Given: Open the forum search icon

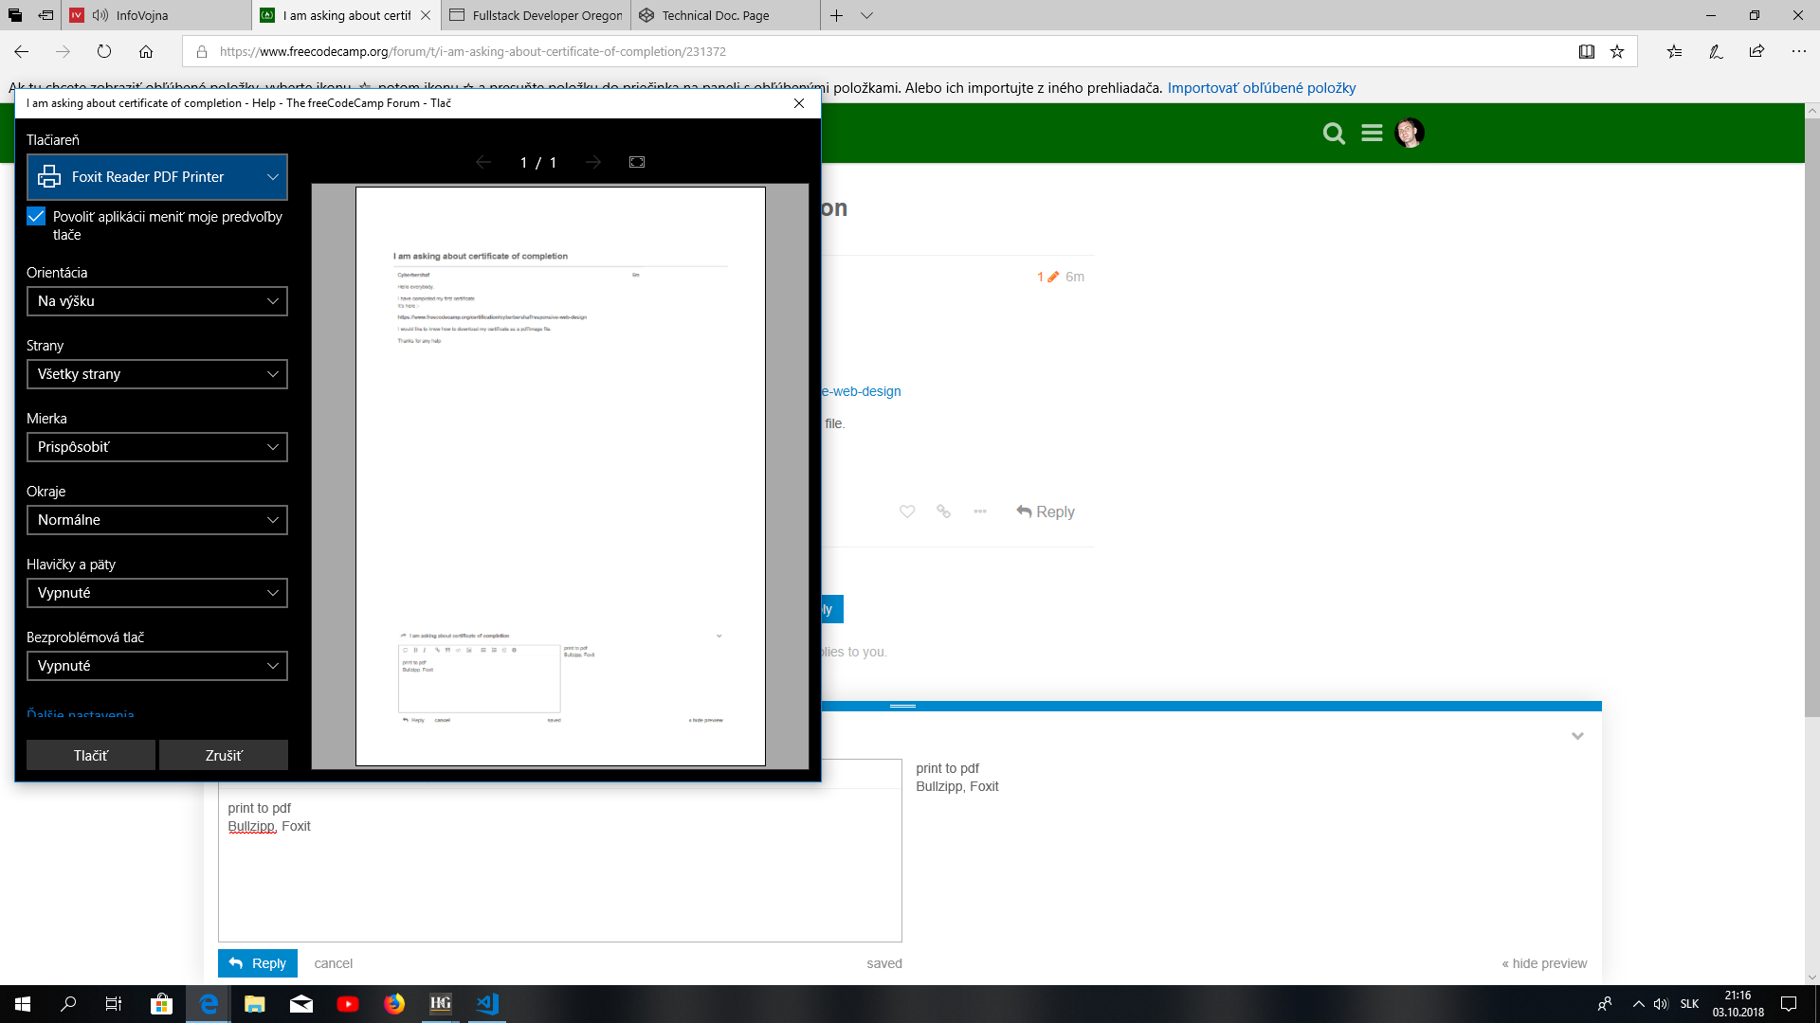Looking at the screenshot, I should (x=1334, y=133).
